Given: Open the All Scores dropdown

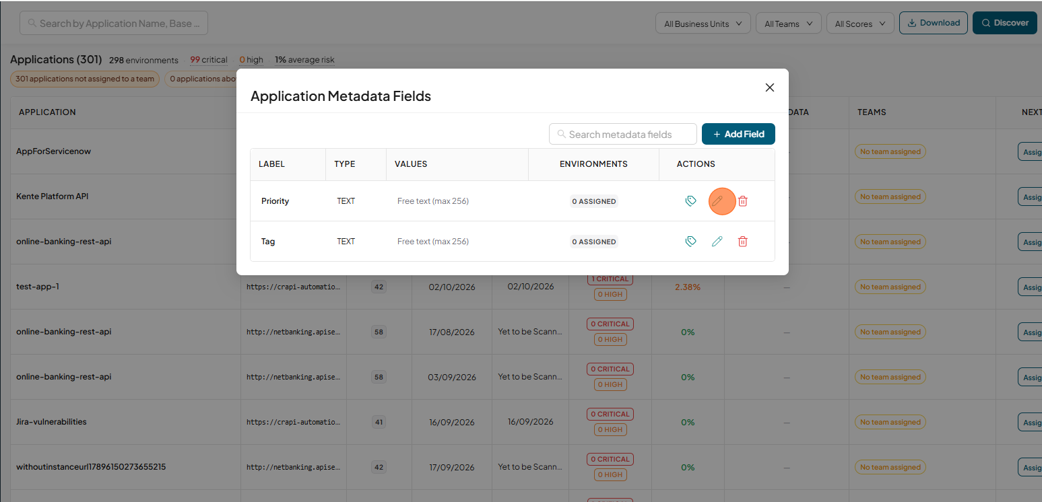Looking at the screenshot, I should 860,24.
